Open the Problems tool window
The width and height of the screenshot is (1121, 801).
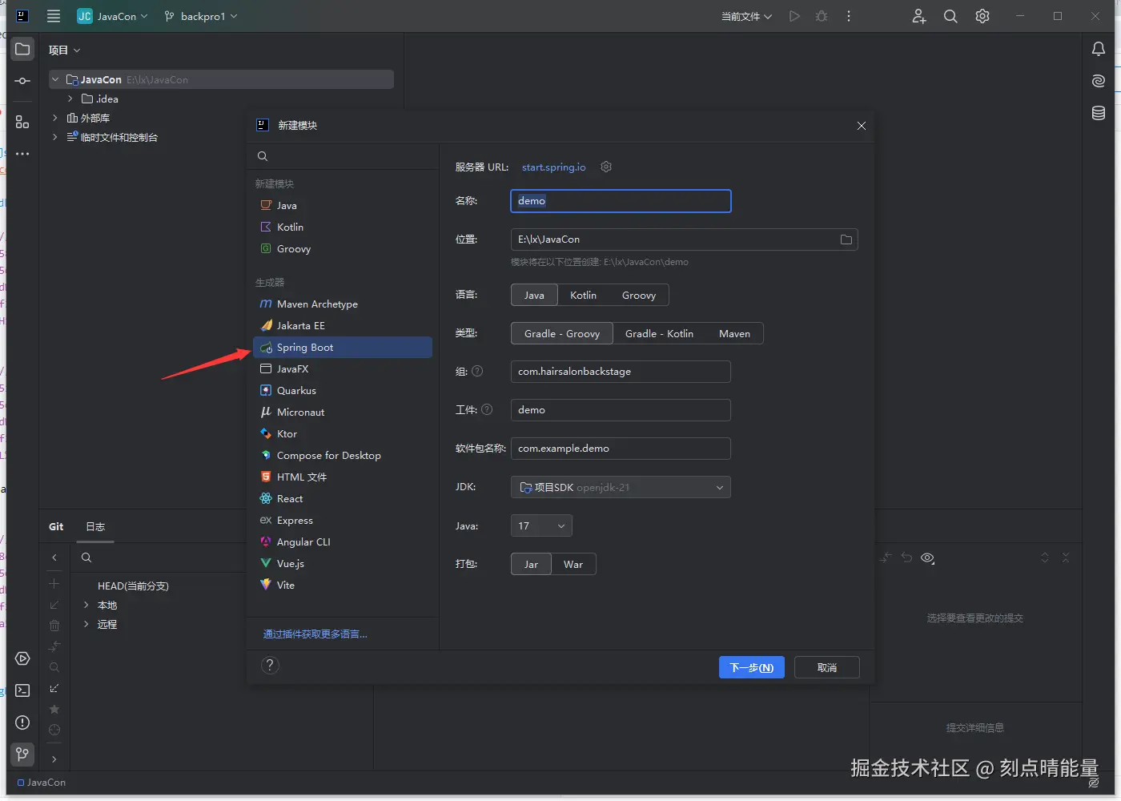(22, 723)
